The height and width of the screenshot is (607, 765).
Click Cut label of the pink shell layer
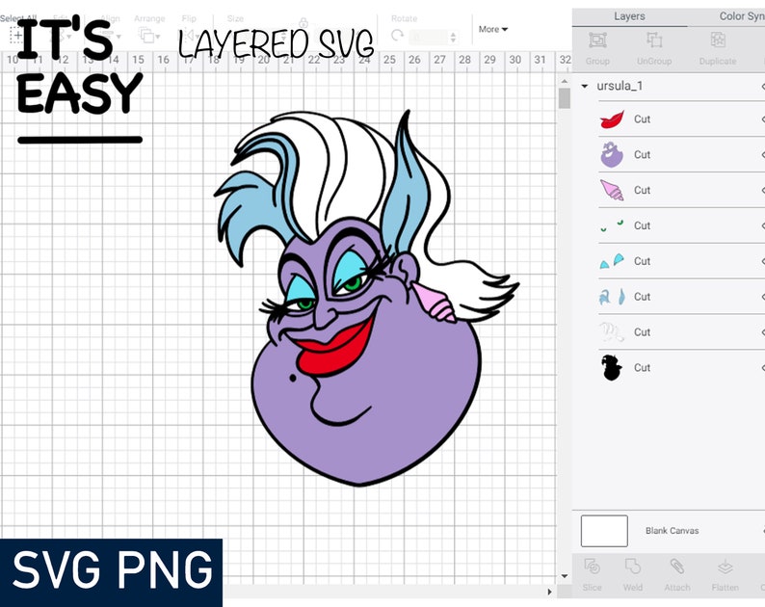(x=642, y=191)
